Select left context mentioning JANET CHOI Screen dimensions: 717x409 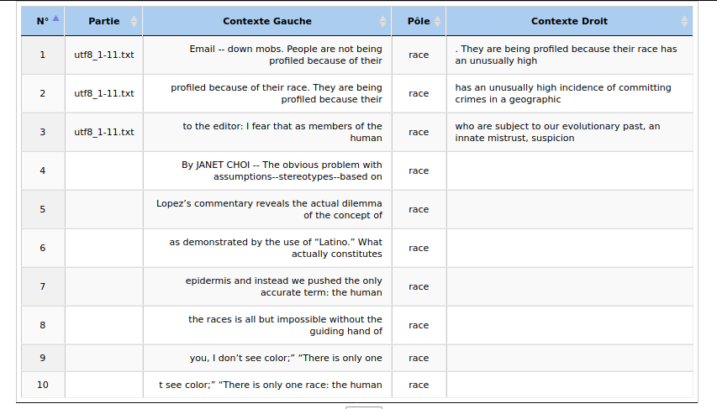point(282,170)
